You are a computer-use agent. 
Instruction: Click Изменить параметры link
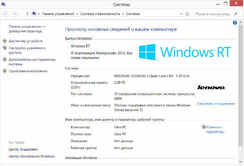(x=215, y=129)
